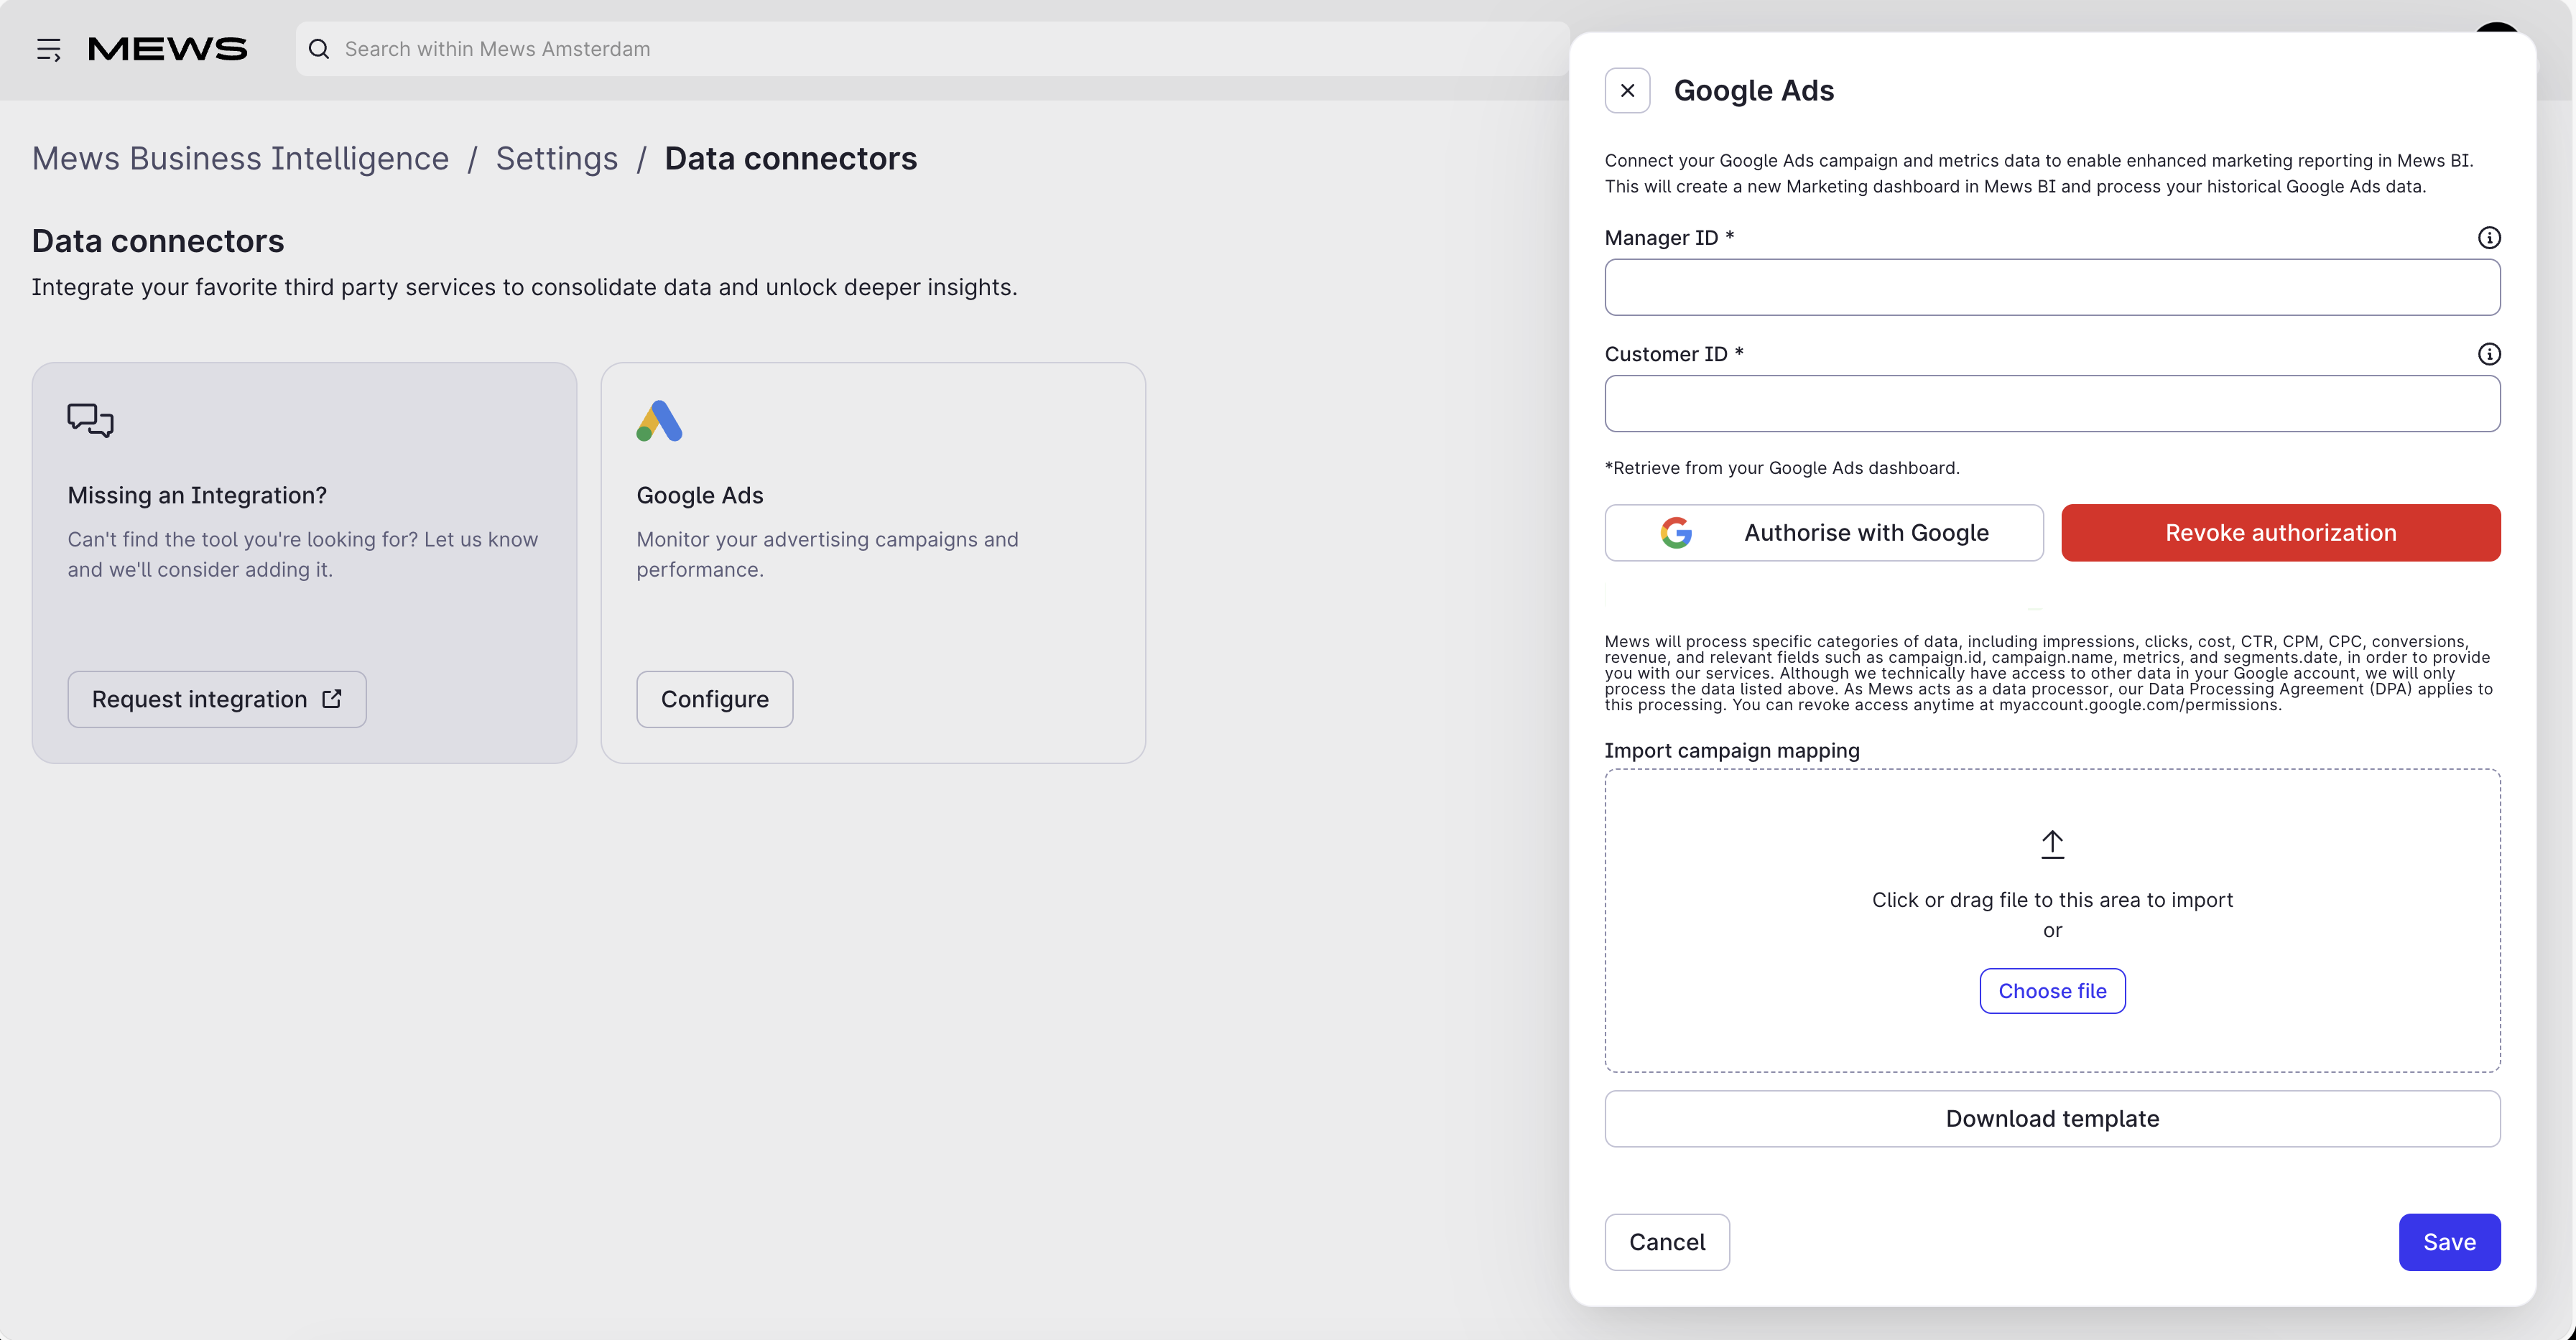Image resolution: width=2576 pixels, height=1340 pixels.
Task: Click 'Missing an Integration?' card title
Action: (x=197, y=495)
